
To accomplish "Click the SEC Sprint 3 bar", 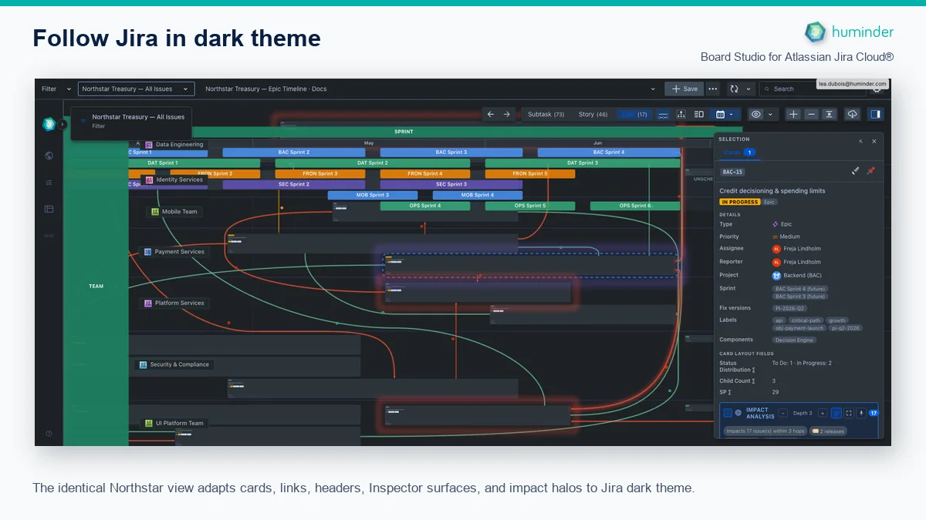I will (x=451, y=185).
